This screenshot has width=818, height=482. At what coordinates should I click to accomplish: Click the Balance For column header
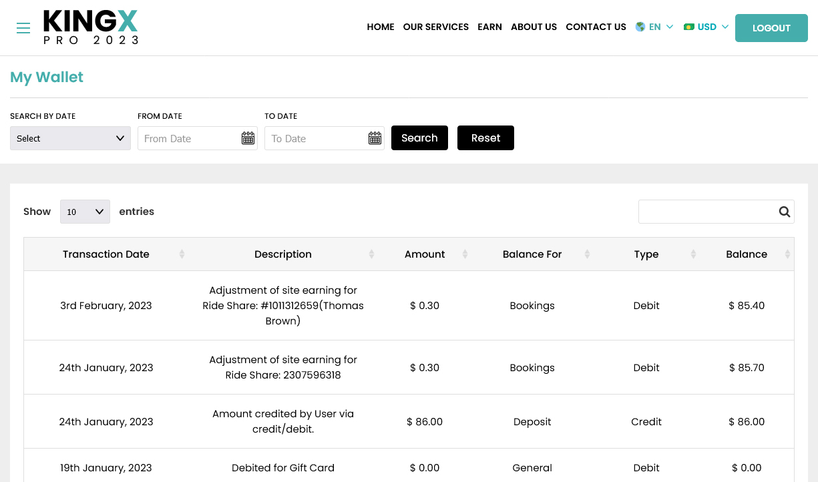[532, 254]
